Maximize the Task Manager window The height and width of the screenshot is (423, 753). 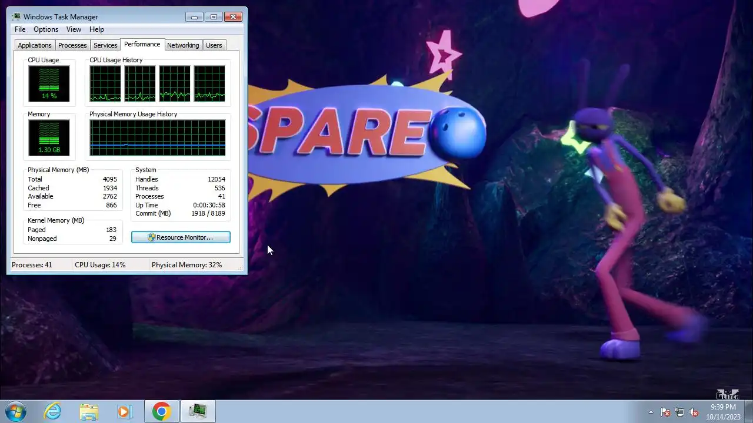pos(214,16)
